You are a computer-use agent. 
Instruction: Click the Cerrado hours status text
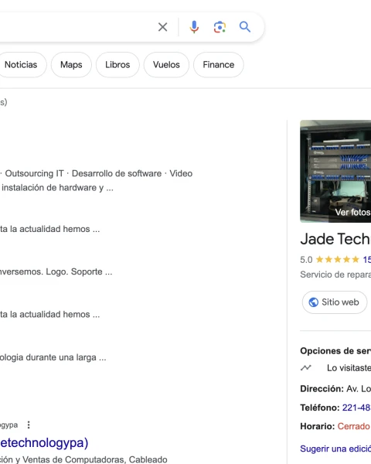coord(353,426)
